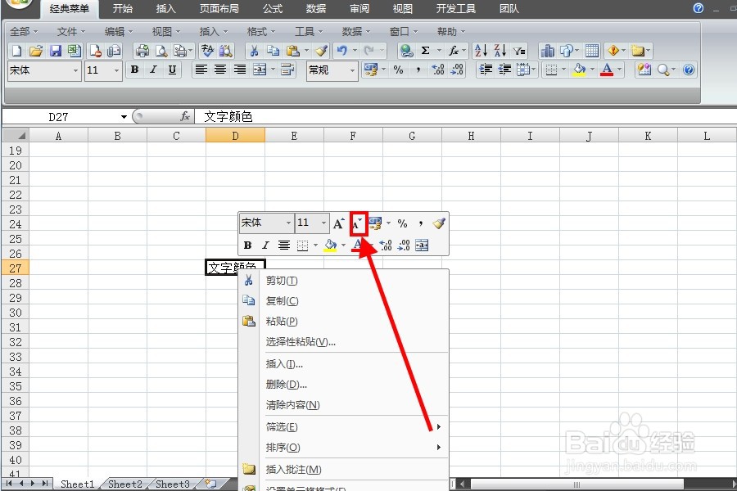
Task: Toggle the filter funnel icon
Action: click(x=519, y=51)
